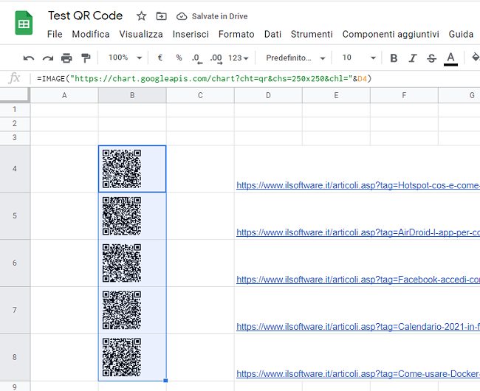Undo the last action
This screenshot has height=391, width=480.
pos(29,58)
